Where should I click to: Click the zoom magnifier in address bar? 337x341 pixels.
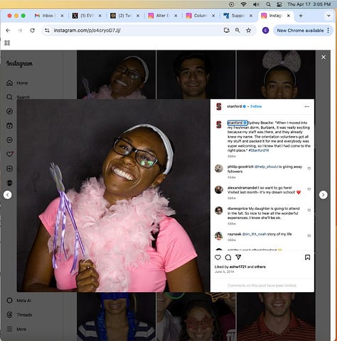click(237, 30)
